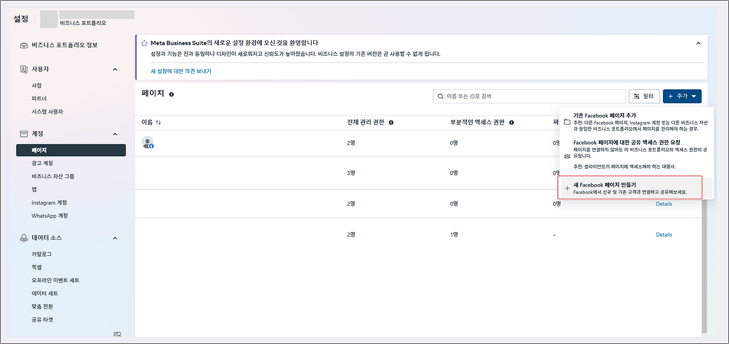Click the info icon beside 부분적인 액세스 권한
Image resolution: width=729 pixels, height=344 pixels.
[x=511, y=122]
